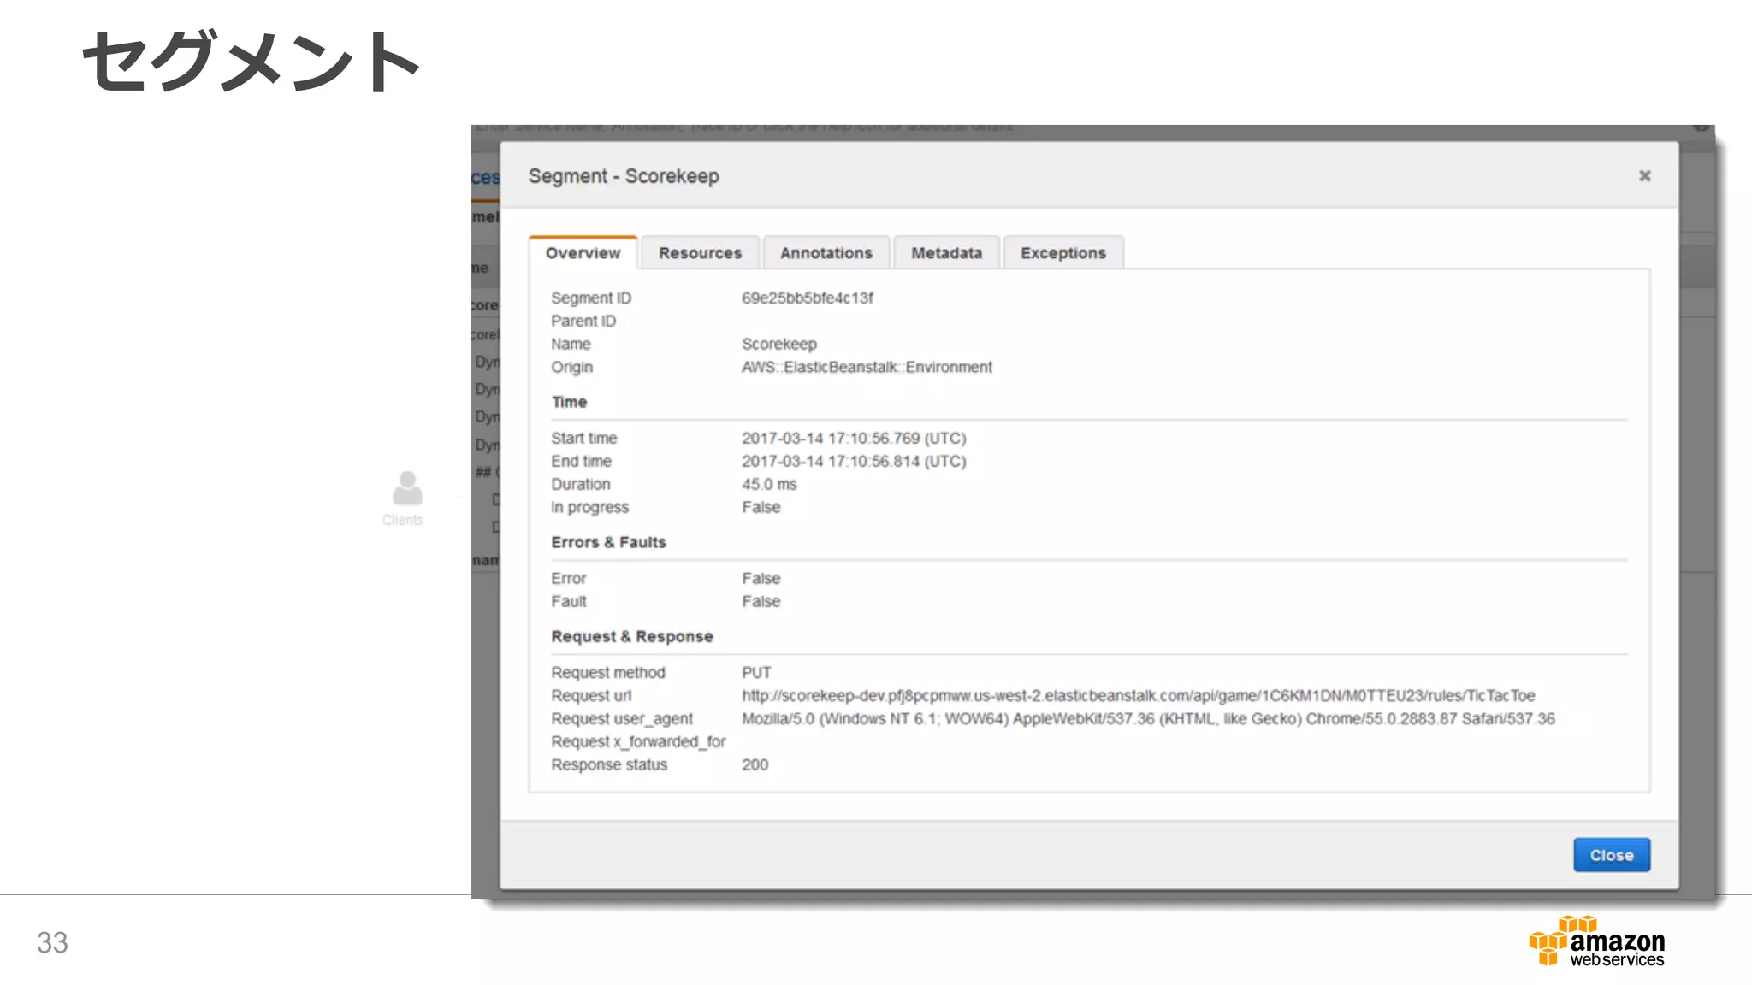Click the slide number 33
1752x985 pixels.
52,942
